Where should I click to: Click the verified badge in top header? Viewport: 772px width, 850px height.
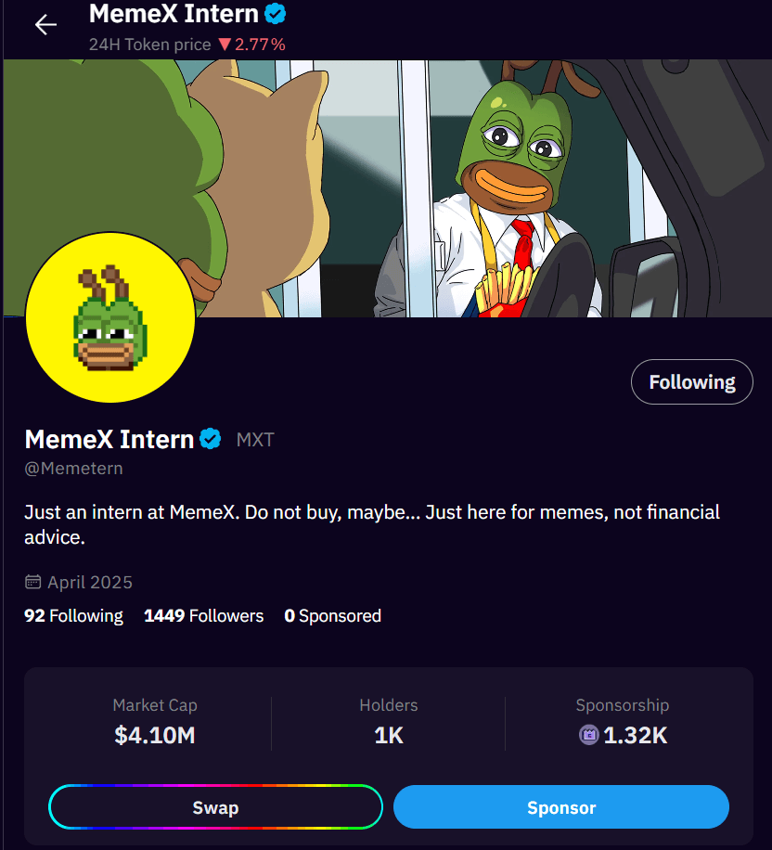(x=276, y=14)
